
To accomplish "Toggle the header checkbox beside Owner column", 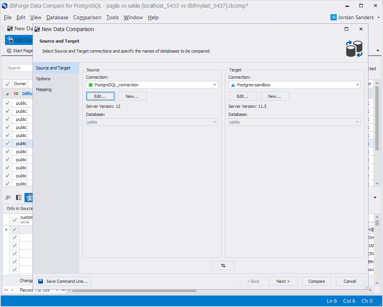I will tap(7, 84).
